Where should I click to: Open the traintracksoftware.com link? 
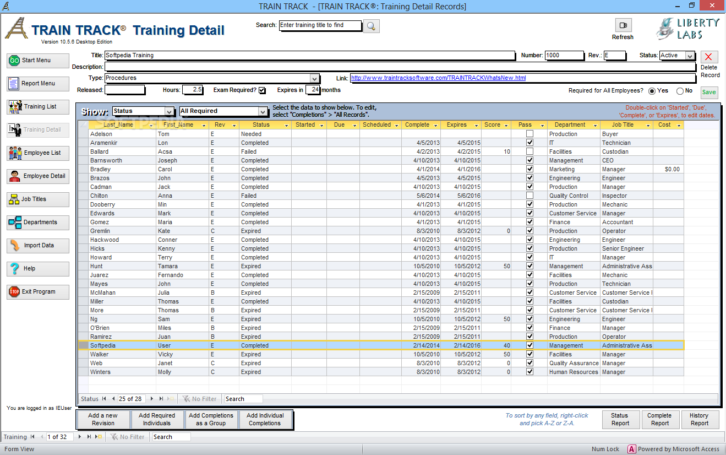click(x=438, y=78)
